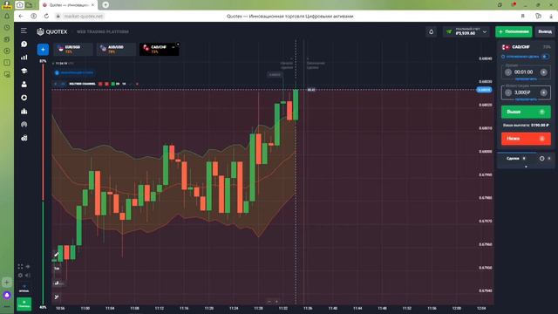The height and width of the screenshot is (314, 558).
Task: Switch to AUD/USD asset tab
Action: 116,50
